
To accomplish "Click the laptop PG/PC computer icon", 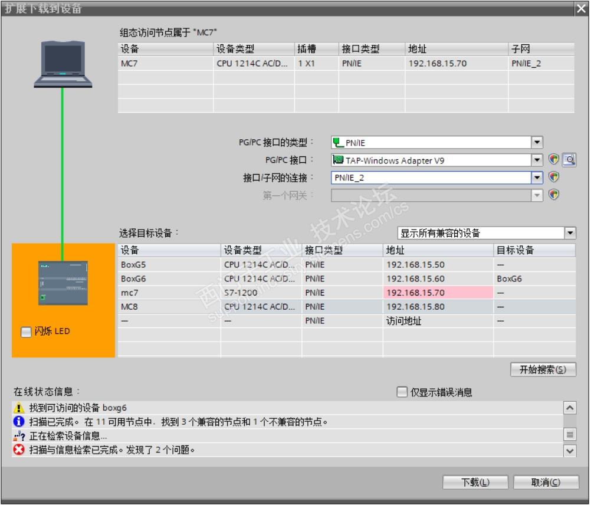I will click(63, 64).
